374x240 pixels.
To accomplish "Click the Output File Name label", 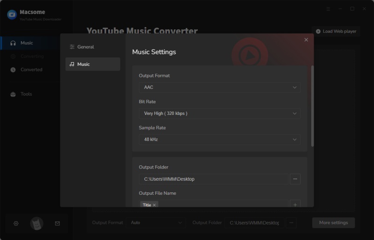I will click(x=158, y=193).
